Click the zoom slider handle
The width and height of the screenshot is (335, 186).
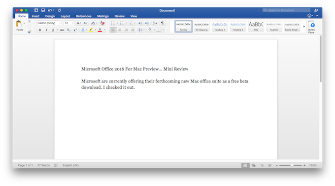click(292, 165)
